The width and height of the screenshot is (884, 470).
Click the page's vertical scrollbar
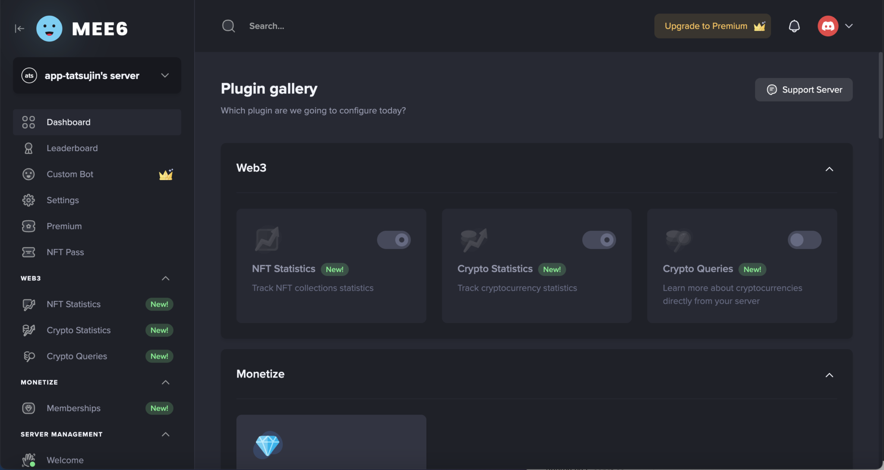pos(881,96)
